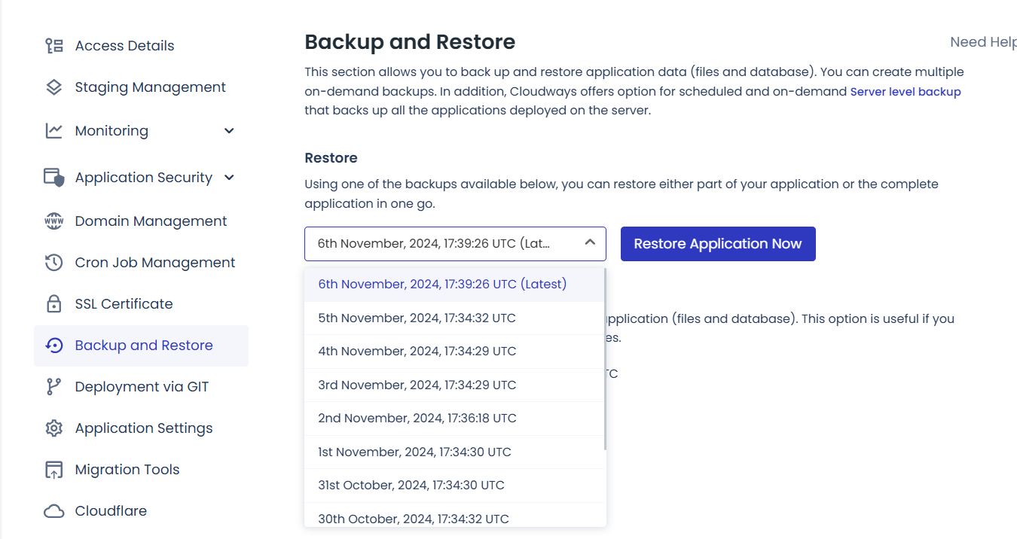Select the Backup and Restore menu item
The height and width of the screenshot is (539, 1017).
coord(141,346)
